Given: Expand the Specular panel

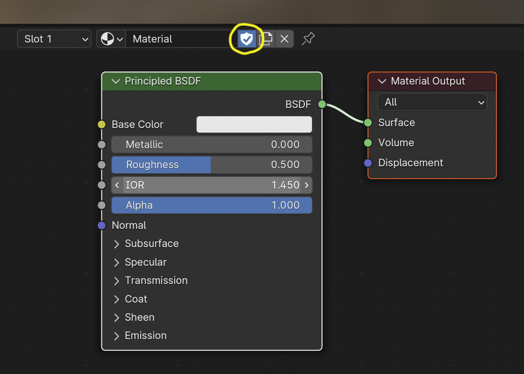Looking at the screenshot, I should 116,262.
